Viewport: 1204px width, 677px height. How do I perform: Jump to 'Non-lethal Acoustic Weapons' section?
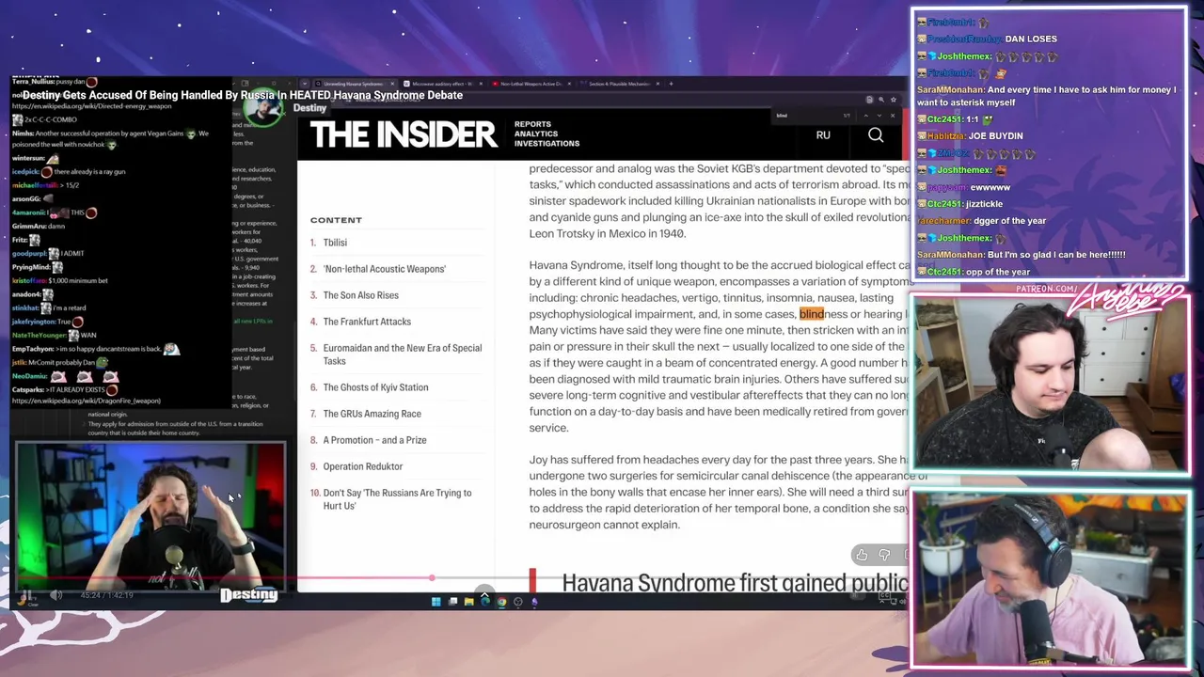384,269
